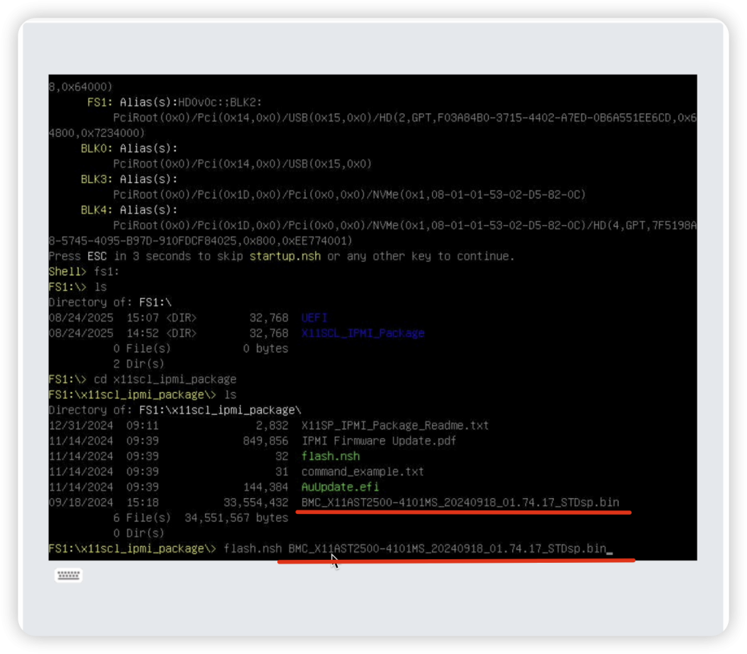
Task: Click the BLK4 alias label
Action: tap(96, 210)
